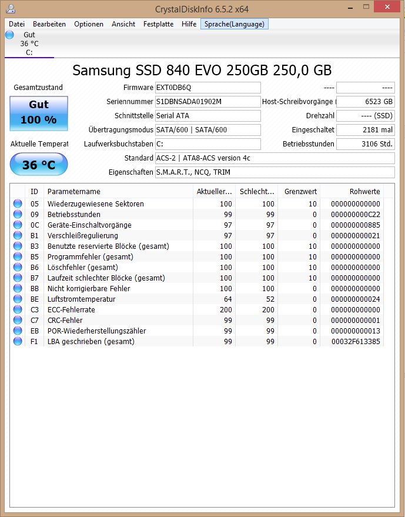Image resolution: width=405 pixels, height=517 pixels.
Task: Close the CrystalDiskInfo window
Action: pos(387,7)
